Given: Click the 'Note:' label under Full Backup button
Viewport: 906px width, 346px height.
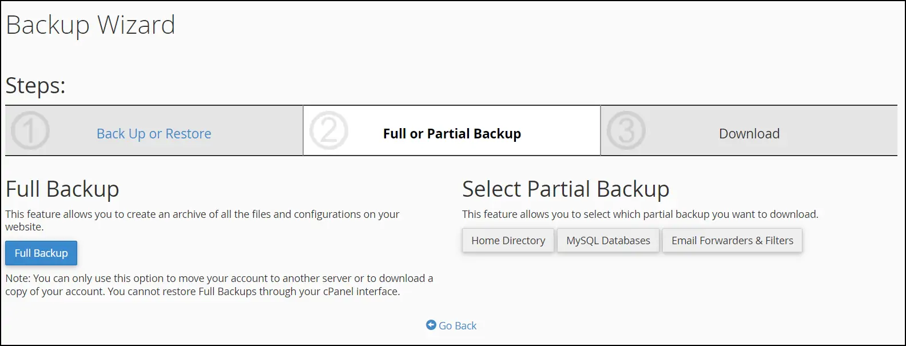Looking at the screenshot, I should 18,279.
